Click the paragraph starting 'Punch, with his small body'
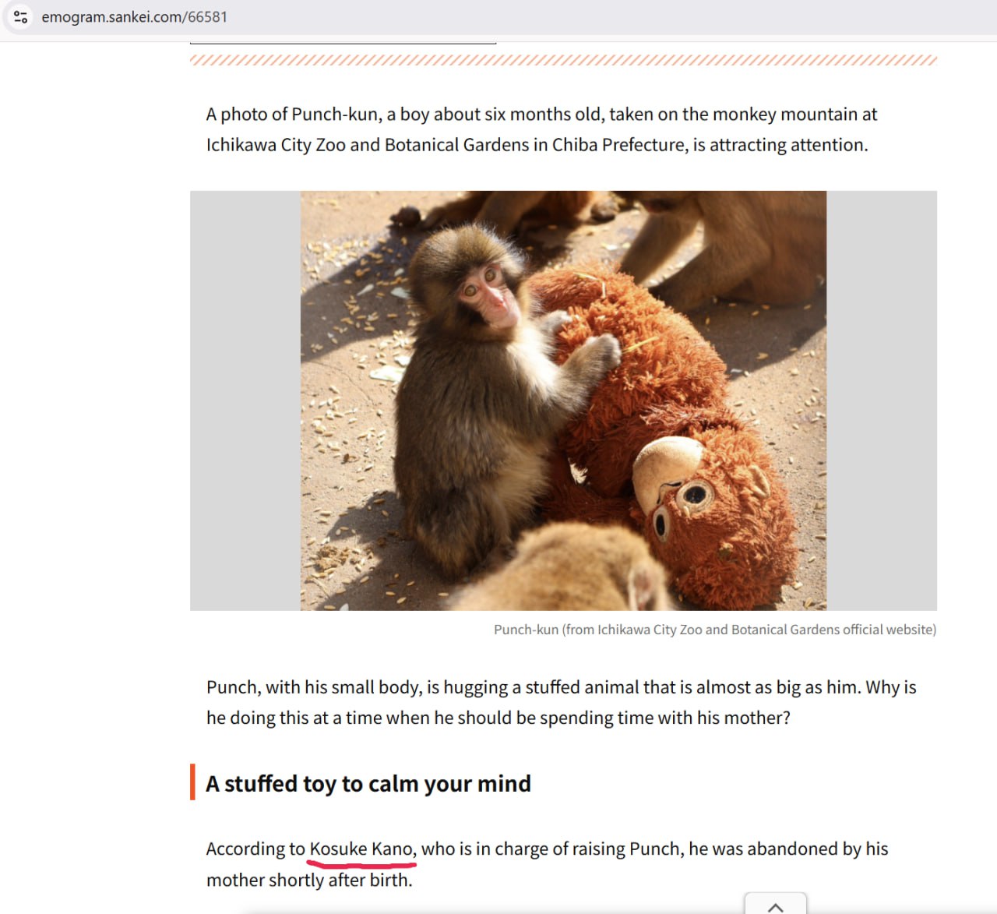Image resolution: width=997 pixels, height=914 pixels. click(x=561, y=702)
